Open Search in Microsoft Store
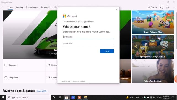Viewport: 177px width, 100px height. tap(152, 7)
